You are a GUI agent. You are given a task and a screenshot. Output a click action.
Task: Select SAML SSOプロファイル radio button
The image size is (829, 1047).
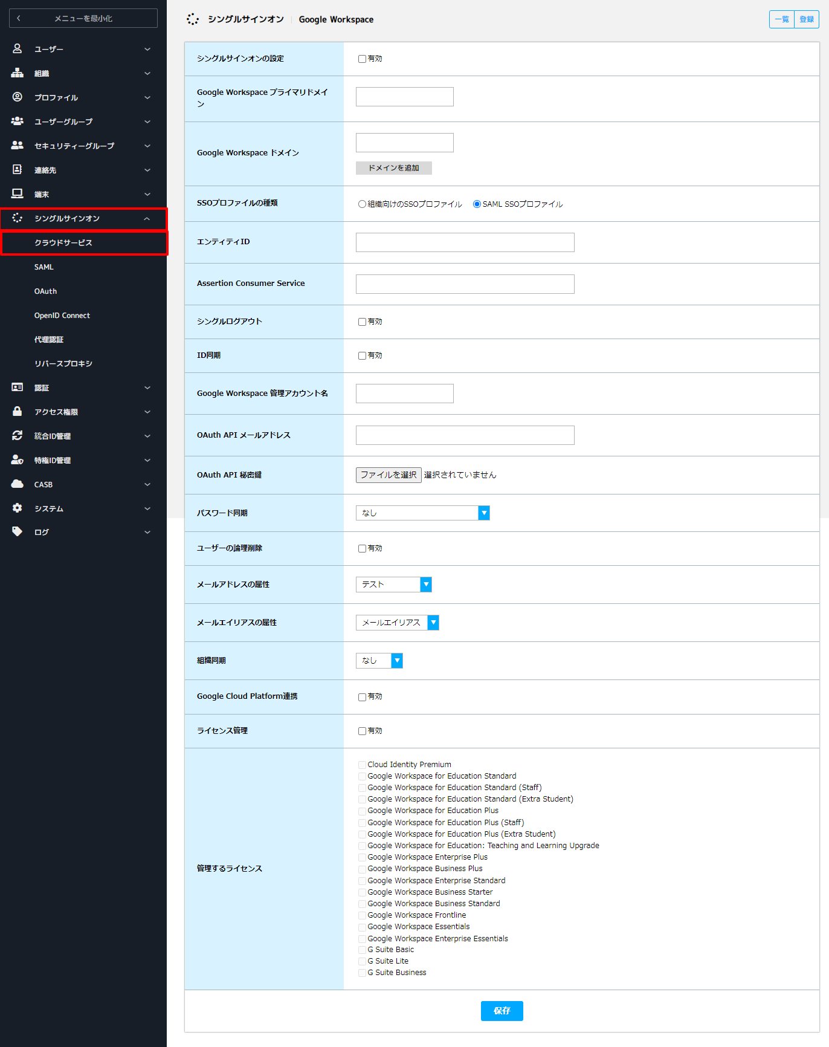[477, 204]
